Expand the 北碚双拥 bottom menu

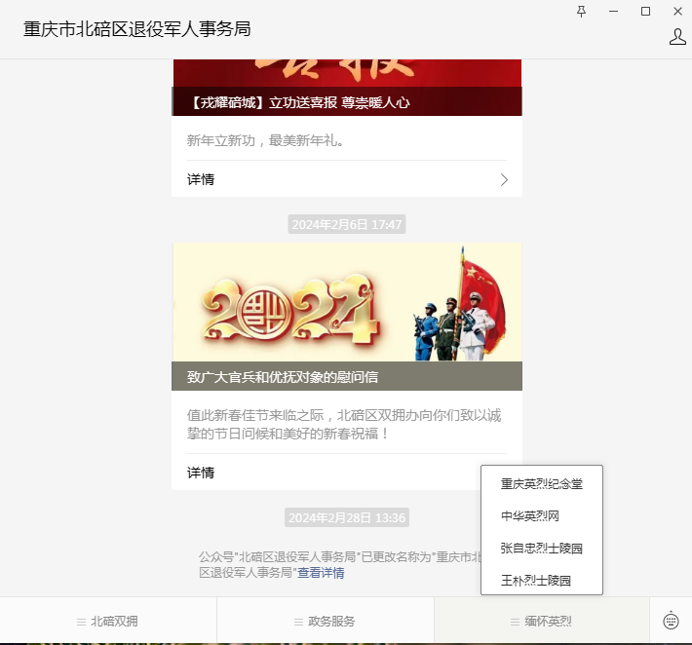[x=108, y=621]
